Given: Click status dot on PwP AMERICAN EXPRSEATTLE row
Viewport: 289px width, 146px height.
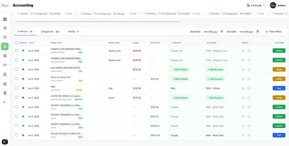Looking at the screenshot, I should [x=23, y=69].
